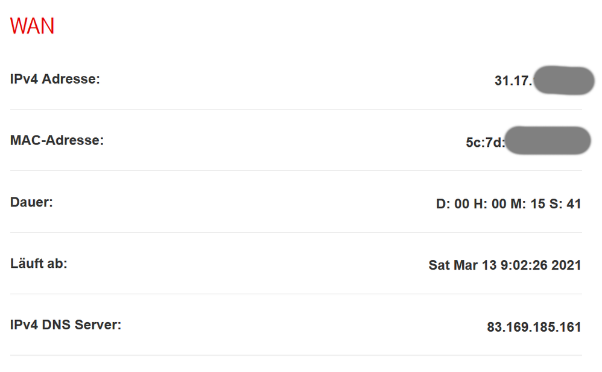The height and width of the screenshot is (372, 602).
Task: Click the gray blur covering the MAC address
Action: [x=547, y=141]
